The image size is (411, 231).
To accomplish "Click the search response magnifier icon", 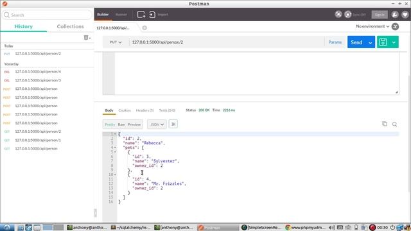I will click(x=394, y=124).
